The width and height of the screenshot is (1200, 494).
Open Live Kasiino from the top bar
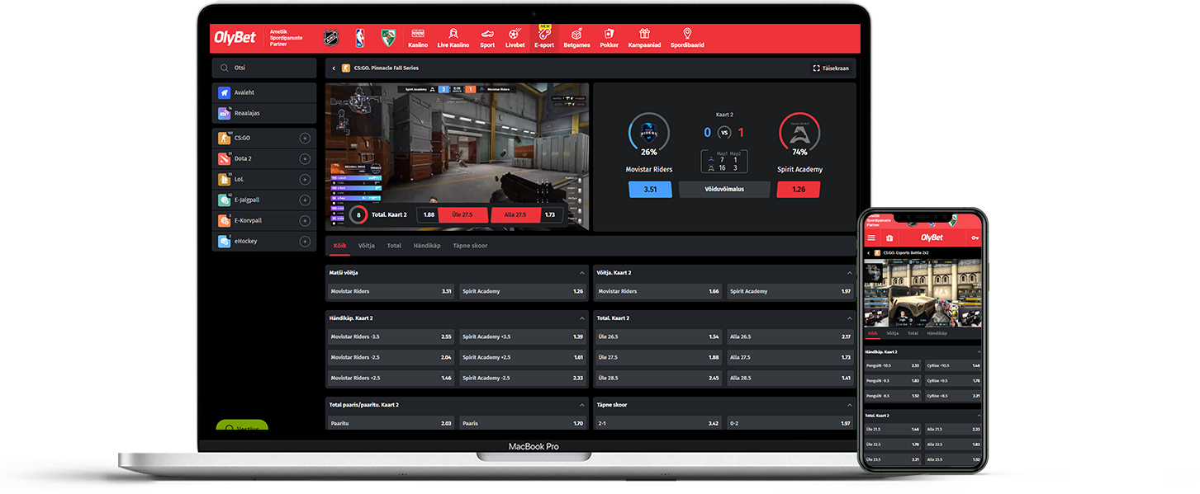point(453,38)
